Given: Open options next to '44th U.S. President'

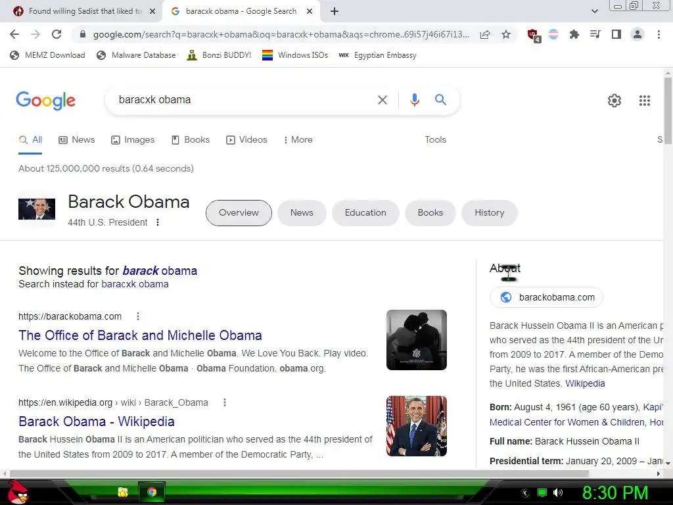Looking at the screenshot, I should 158,222.
